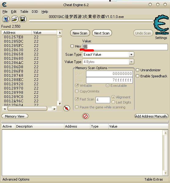Select address 001285DC row
The image size is (170, 183).
[x=29, y=41]
